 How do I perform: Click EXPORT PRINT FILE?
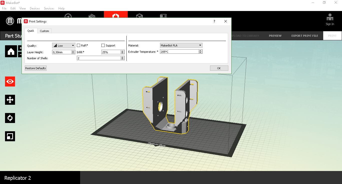coord(305,36)
